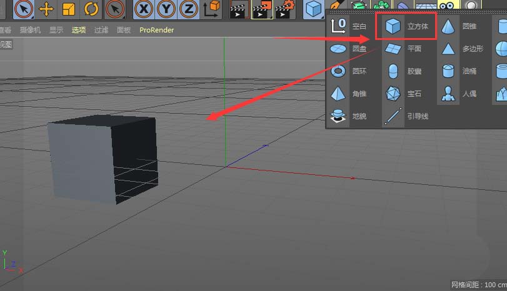Render the active view clapperboard
This screenshot has width=507, height=291.
point(239,10)
